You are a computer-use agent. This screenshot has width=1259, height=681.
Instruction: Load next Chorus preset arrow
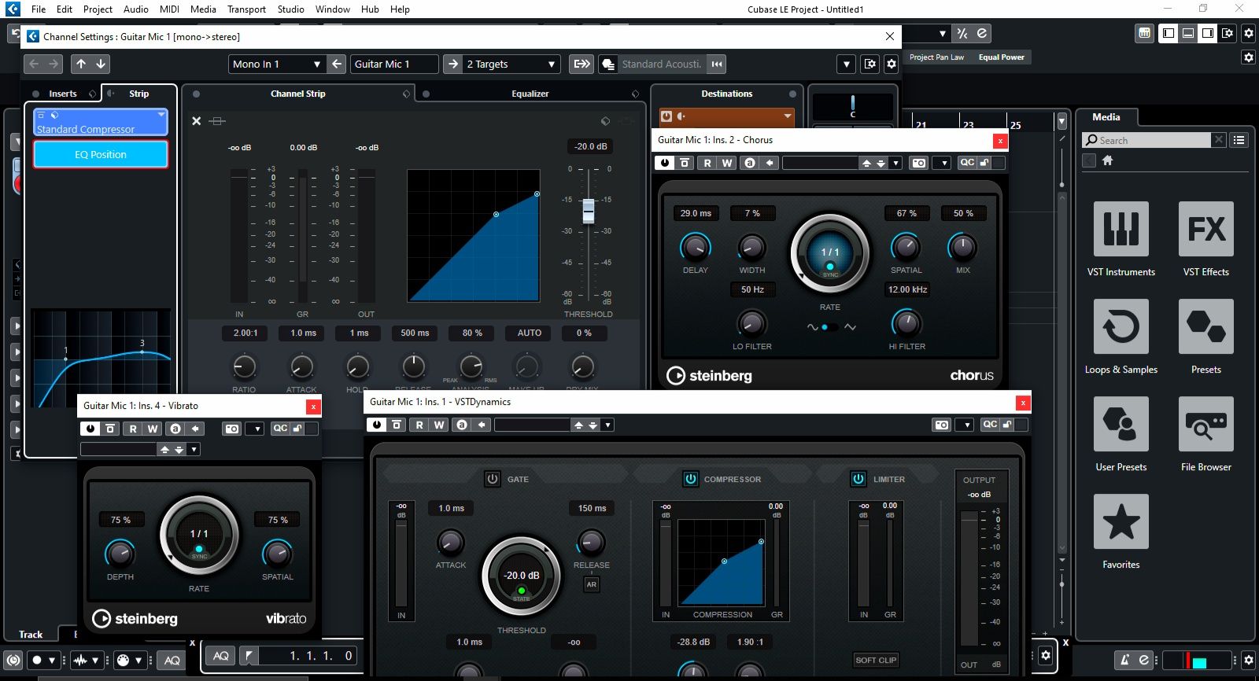(x=881, y=163)
